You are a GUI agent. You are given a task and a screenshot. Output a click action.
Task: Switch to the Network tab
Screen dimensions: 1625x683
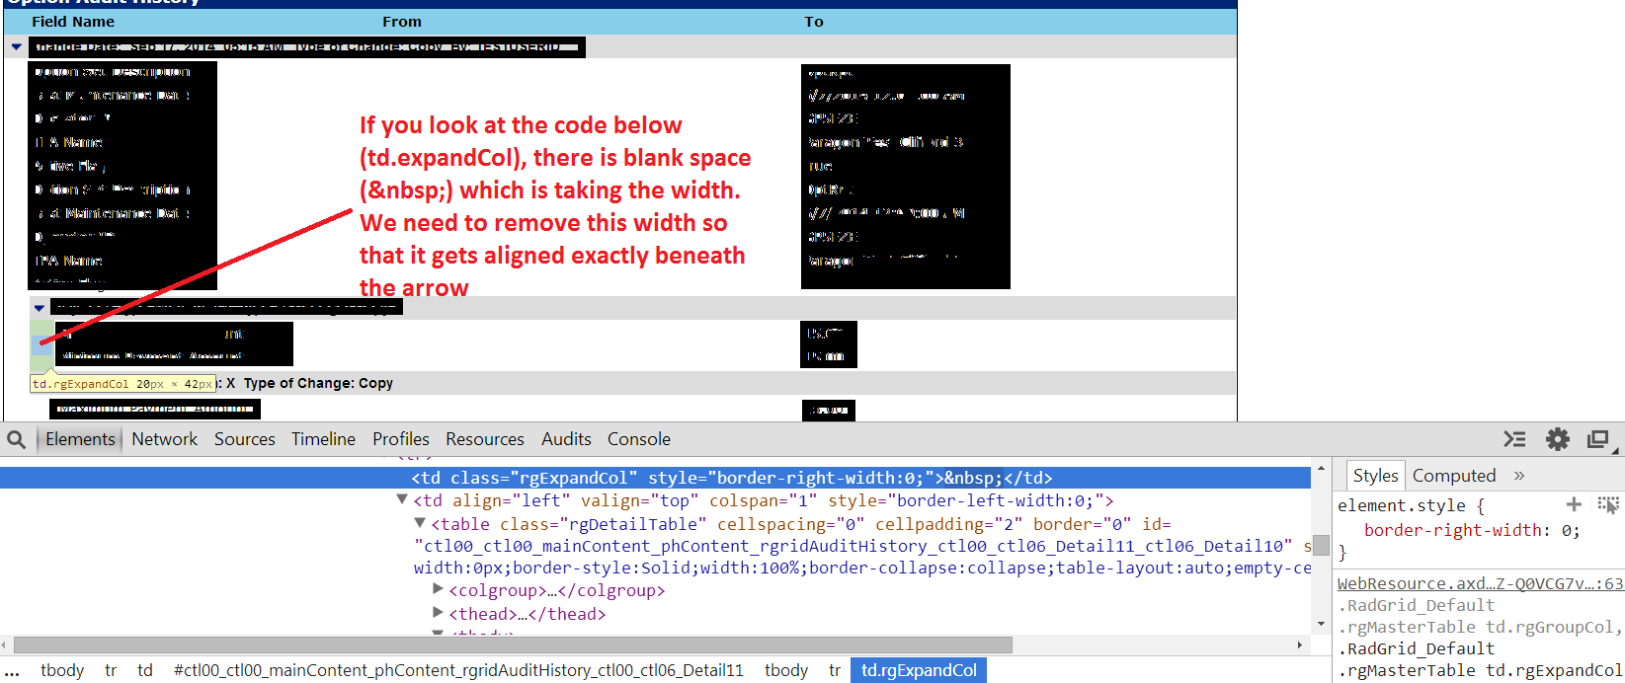[x=165, y=439]
